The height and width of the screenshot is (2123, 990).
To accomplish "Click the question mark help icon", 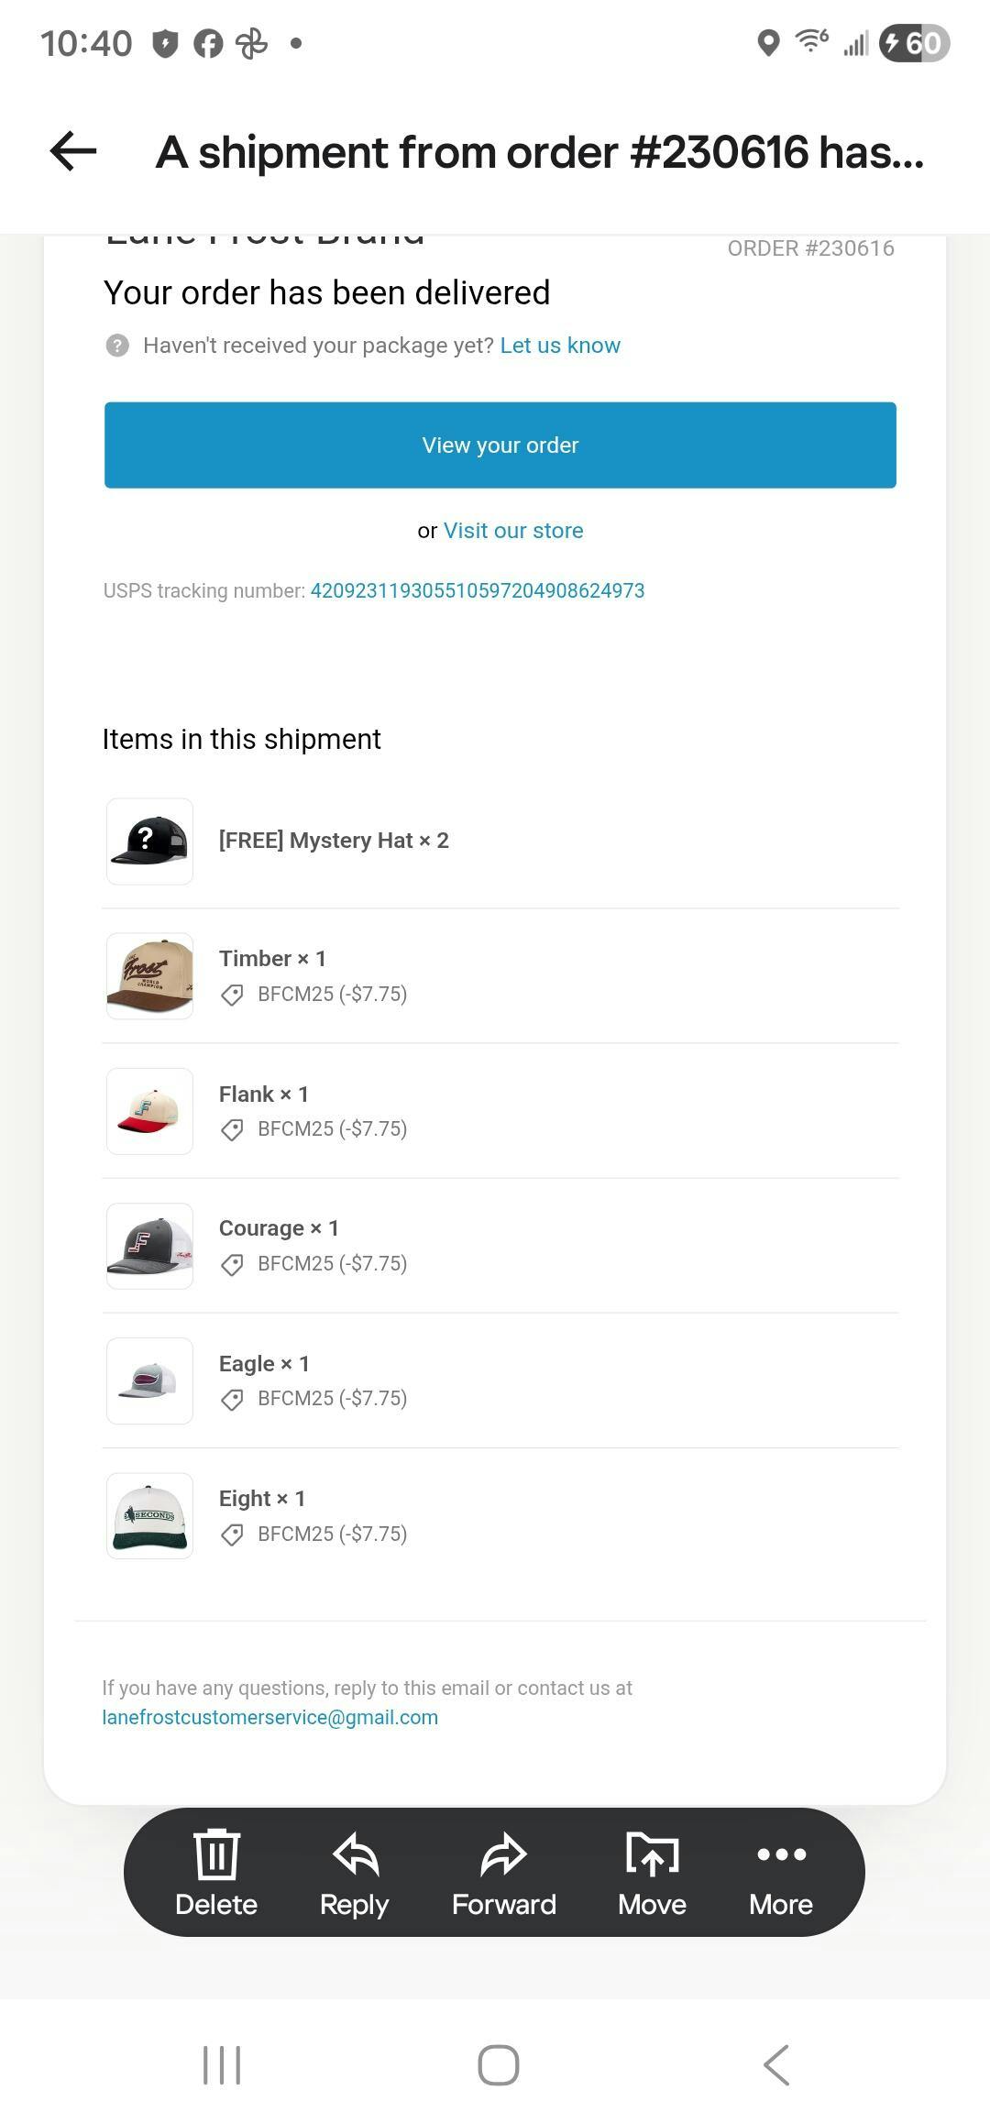I will (117, 346).
